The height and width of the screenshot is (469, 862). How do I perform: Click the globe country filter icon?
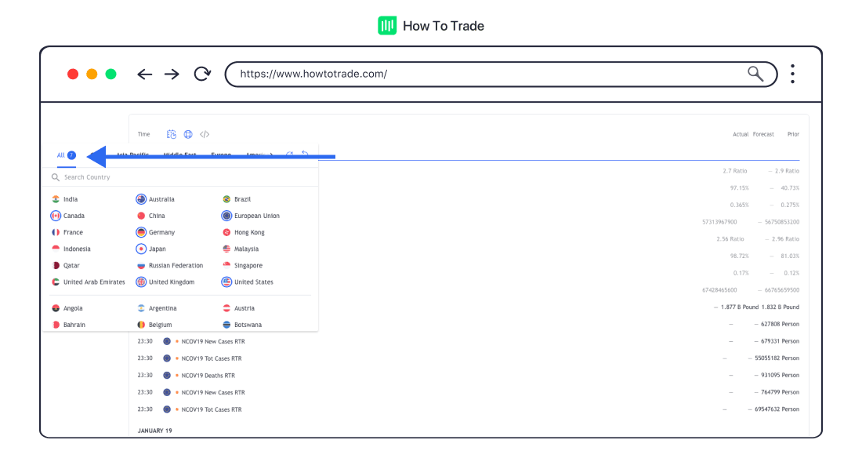(188, 134)
